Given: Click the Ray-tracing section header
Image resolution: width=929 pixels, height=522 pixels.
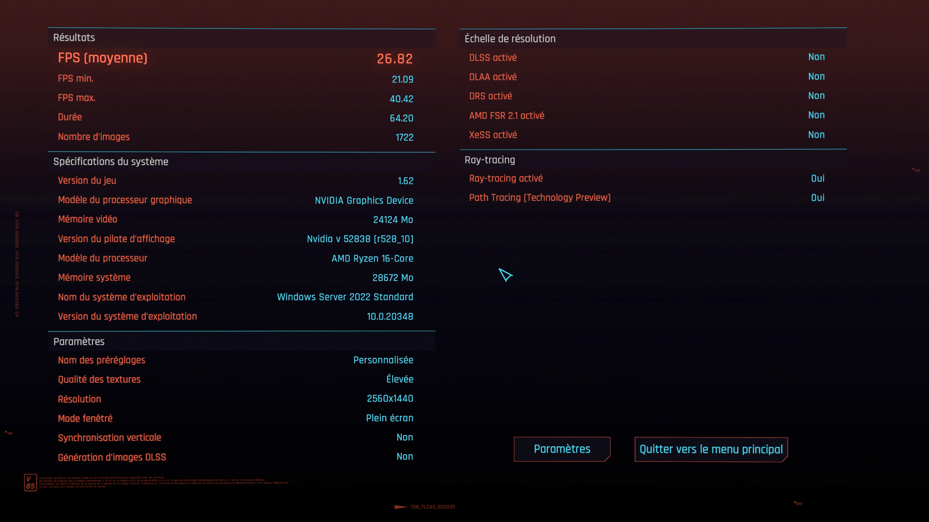Looking at the screenshot, I should point(490,160).
